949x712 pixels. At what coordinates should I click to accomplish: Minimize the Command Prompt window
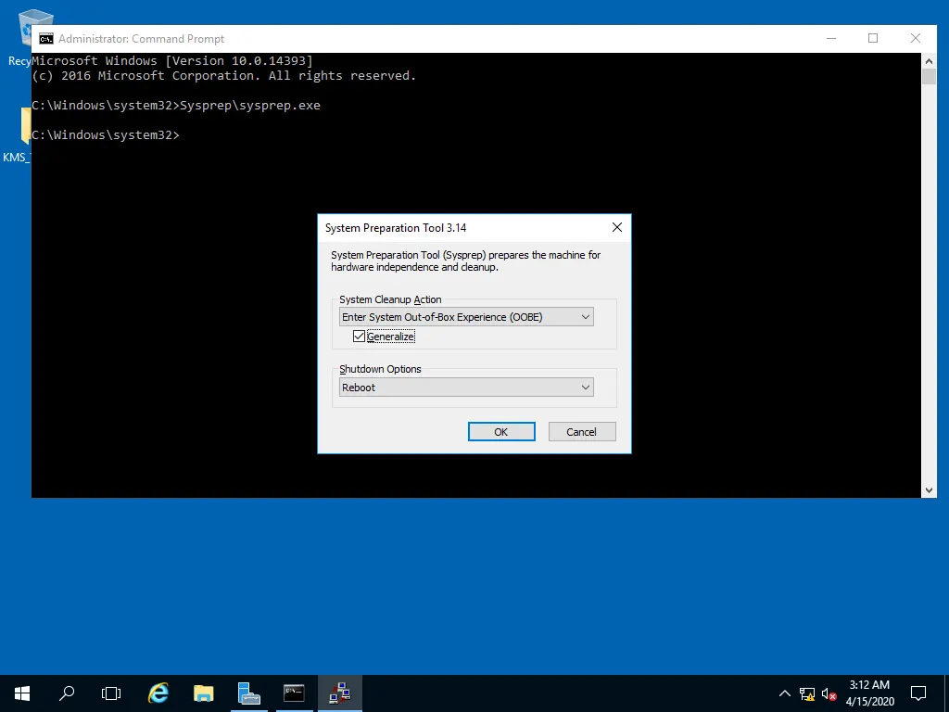(831, 39)
